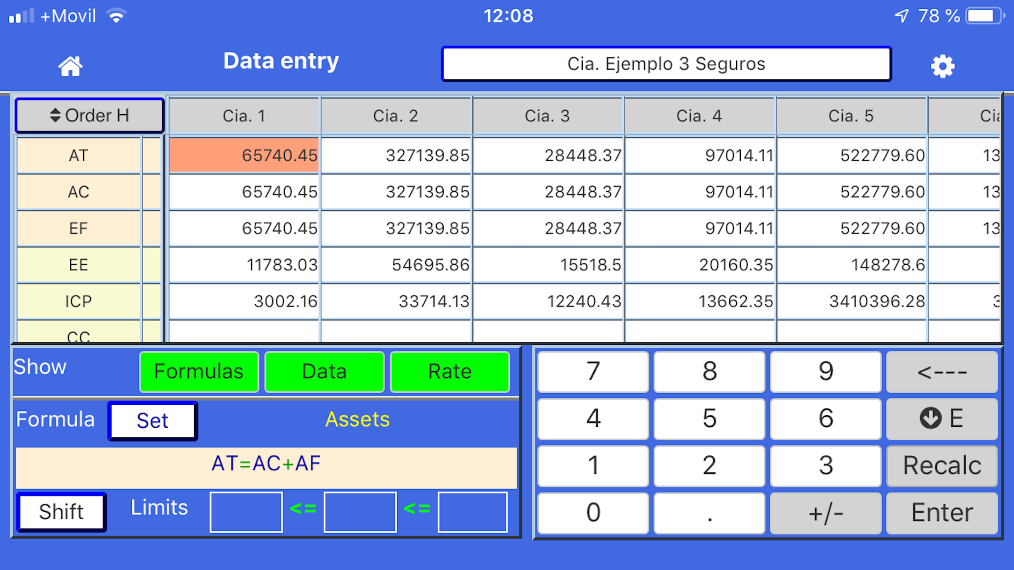Viewport: 1014px width, 570px height.
Task: Select the EF row label
Action: (x=79, y=228)
